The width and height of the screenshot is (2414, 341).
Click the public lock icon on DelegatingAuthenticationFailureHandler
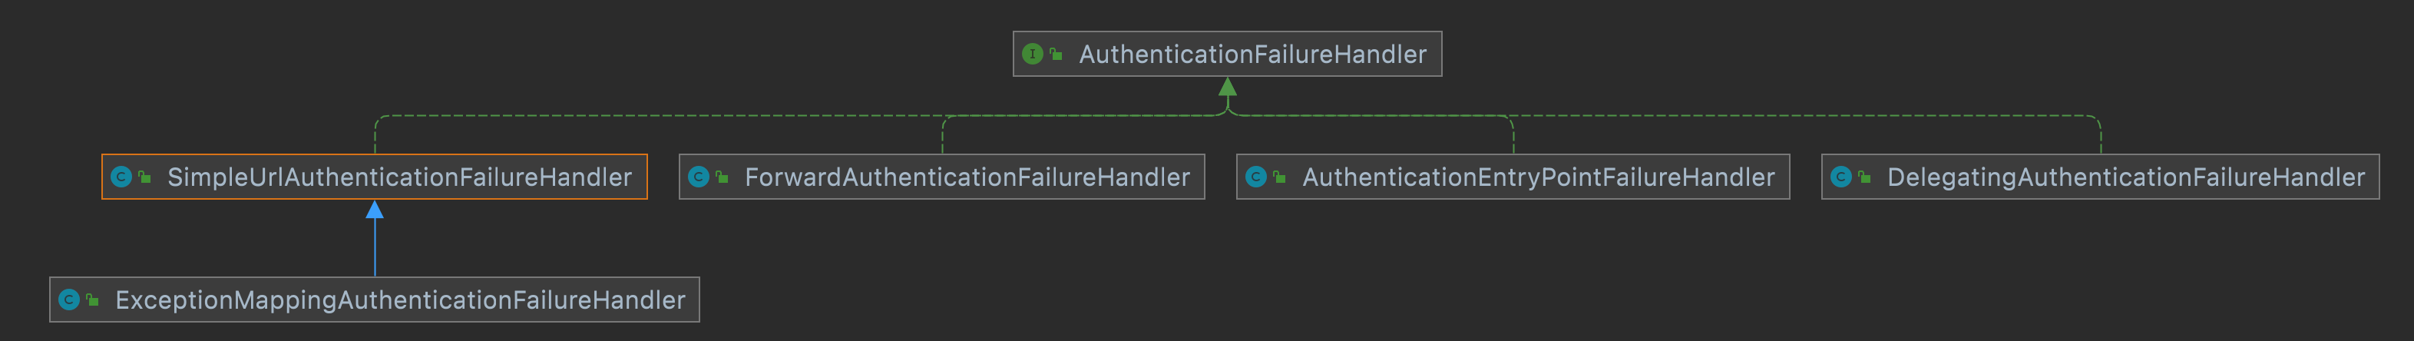click(x=1865, y=177)
